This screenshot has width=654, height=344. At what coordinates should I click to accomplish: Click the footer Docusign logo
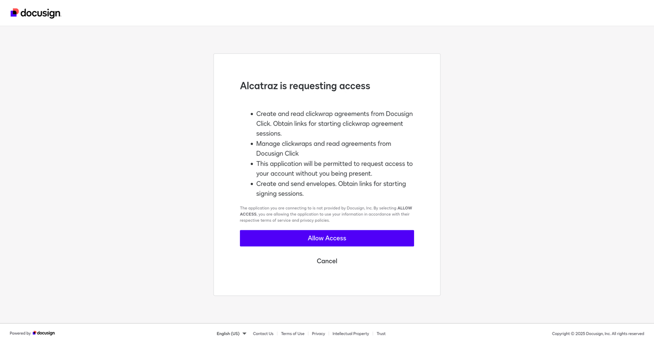point(44,333)
